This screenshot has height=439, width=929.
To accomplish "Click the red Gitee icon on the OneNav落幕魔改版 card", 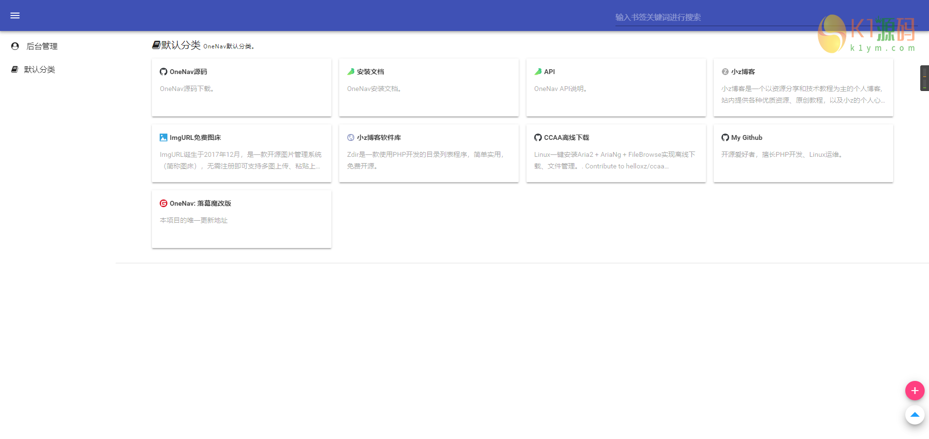I will pyautogui.click(x=164, y=203).
